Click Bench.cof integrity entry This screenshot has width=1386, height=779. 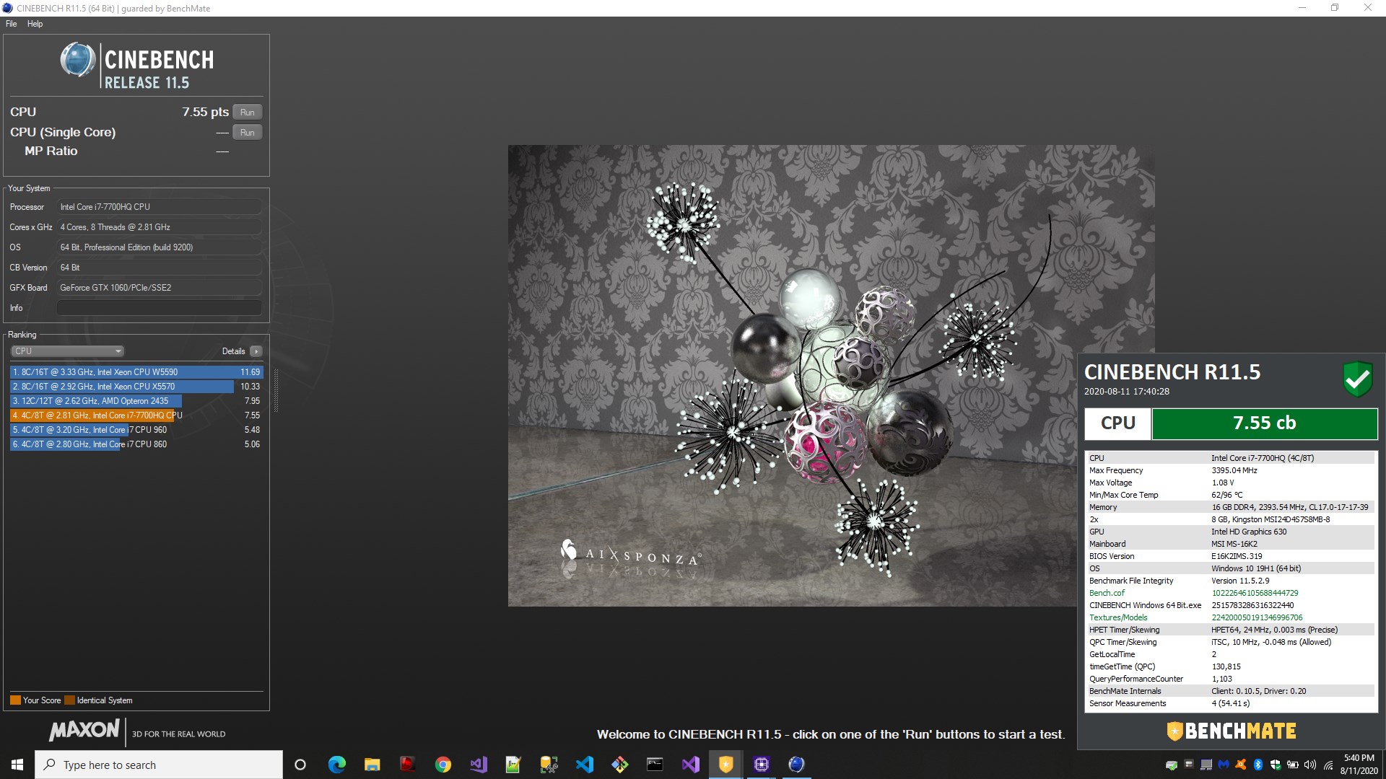[1107, 593]
